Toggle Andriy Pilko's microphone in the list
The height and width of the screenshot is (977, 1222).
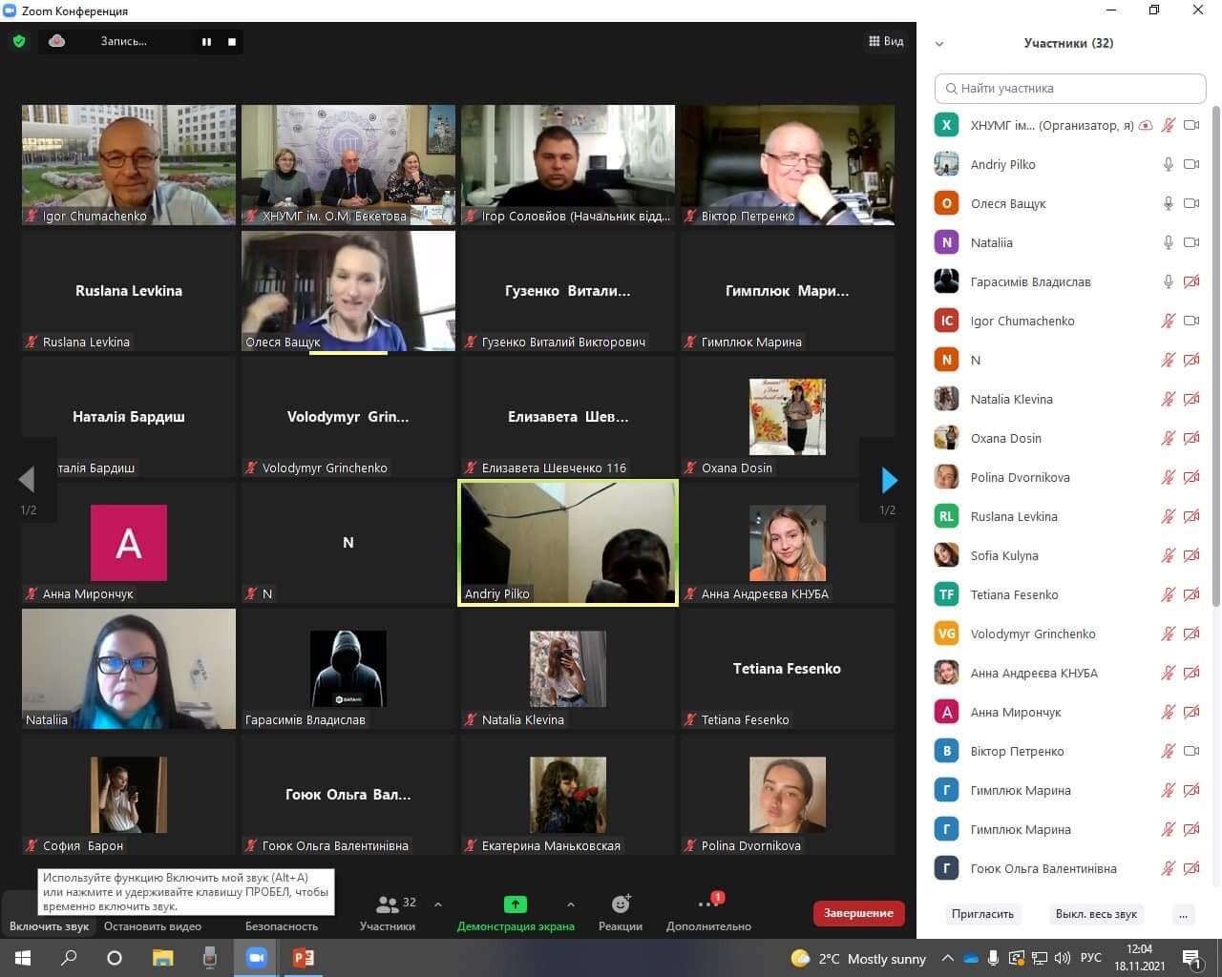click(x=1168, y=164)
